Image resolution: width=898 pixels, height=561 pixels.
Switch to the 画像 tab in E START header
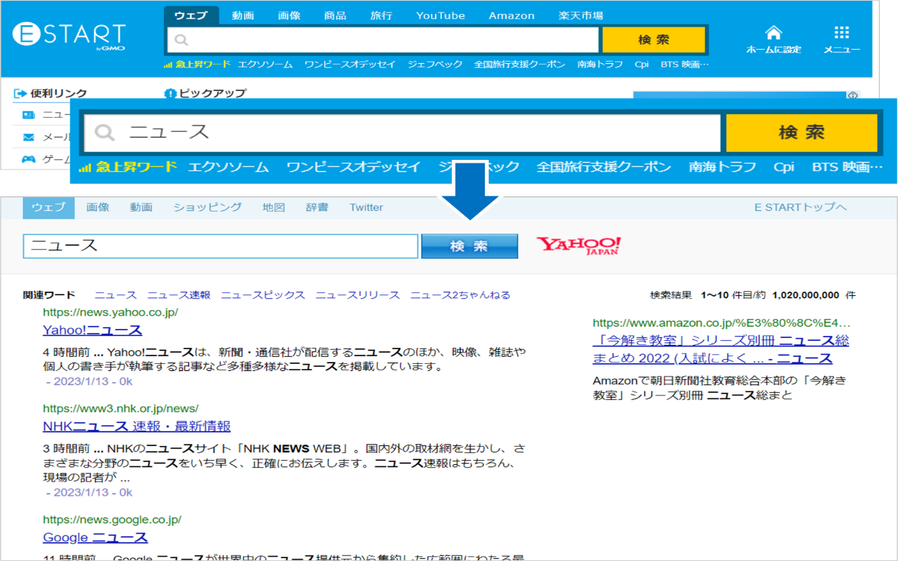coord(289,15)
